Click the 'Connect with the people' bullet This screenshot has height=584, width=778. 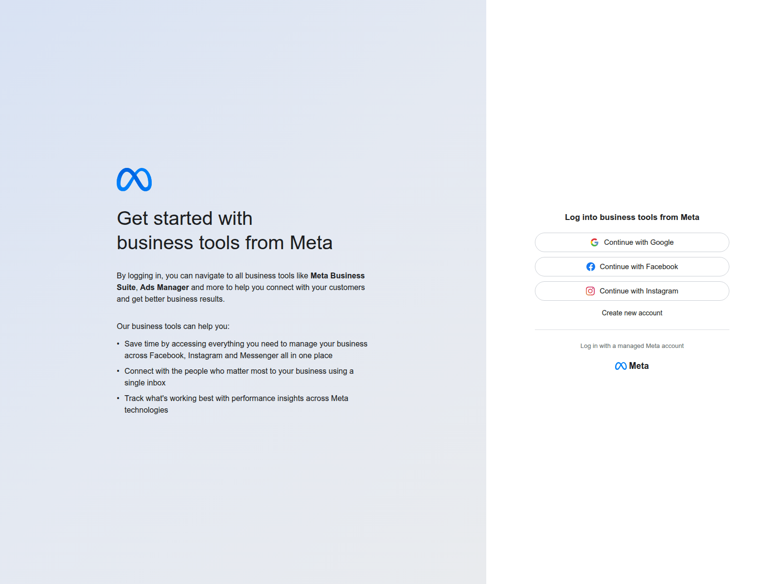coord(239,377)
